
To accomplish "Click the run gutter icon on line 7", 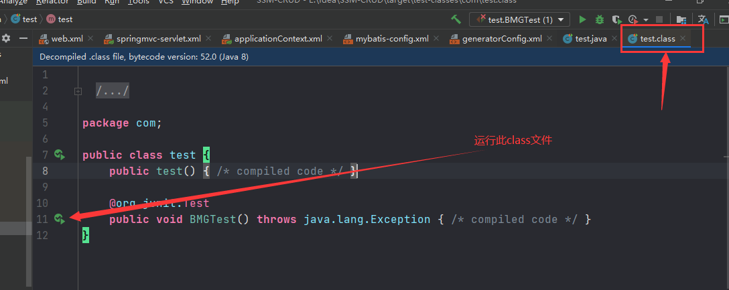I will pos(60,155).
